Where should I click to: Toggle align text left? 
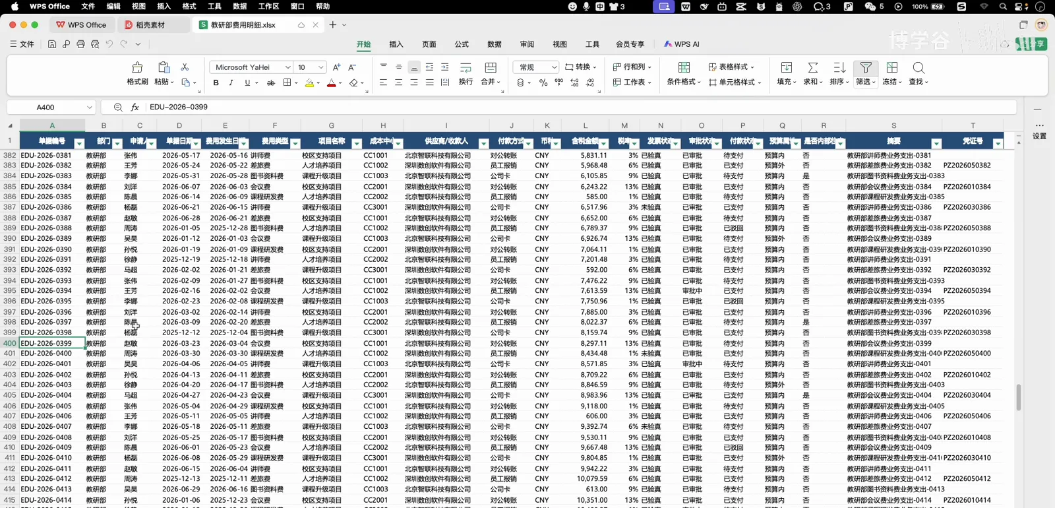click(x=383, y=82)
